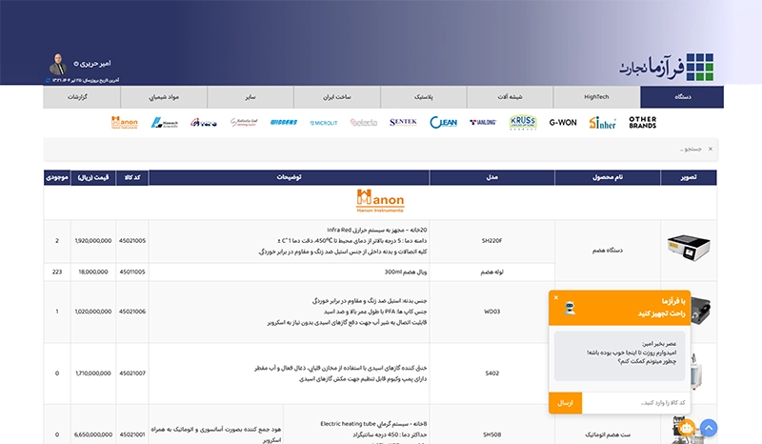
Task: Select price 1,920,000,000
Action: pyautogui.click(x=93, y=241)
